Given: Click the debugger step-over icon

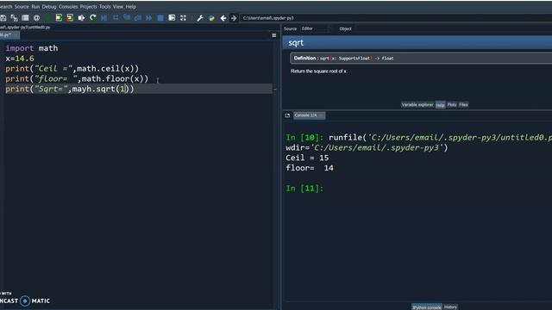Looking at the screenshot, I should point(116,18).
